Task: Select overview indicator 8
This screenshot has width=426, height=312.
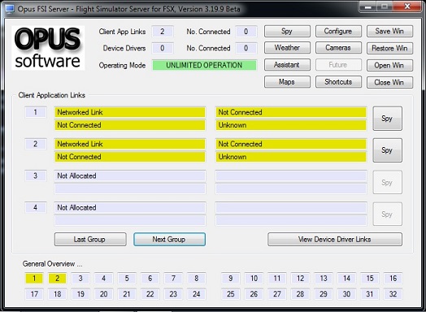Action: pyautogui.click(x=197, y=279)
